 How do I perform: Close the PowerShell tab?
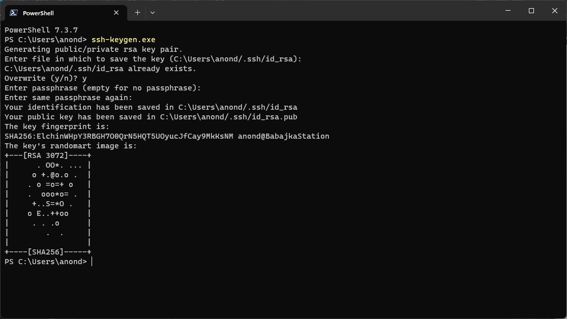(116, 13)
